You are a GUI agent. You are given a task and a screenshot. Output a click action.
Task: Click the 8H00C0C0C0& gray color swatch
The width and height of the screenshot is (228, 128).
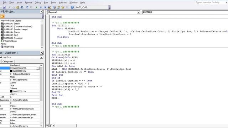pyautogui.click(x=11, y=68)
